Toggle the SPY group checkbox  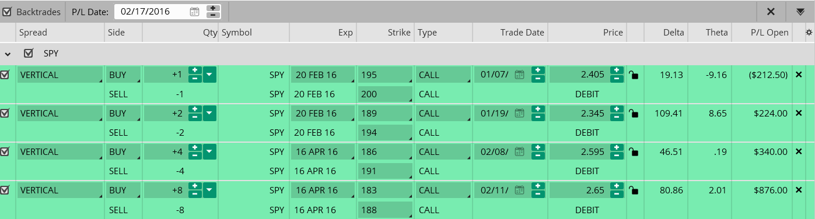pyautogui.click(x=28, y=53)
